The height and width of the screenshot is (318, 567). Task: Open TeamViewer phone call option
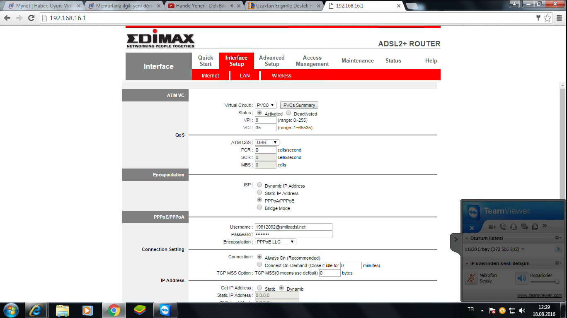pos(503,226)
